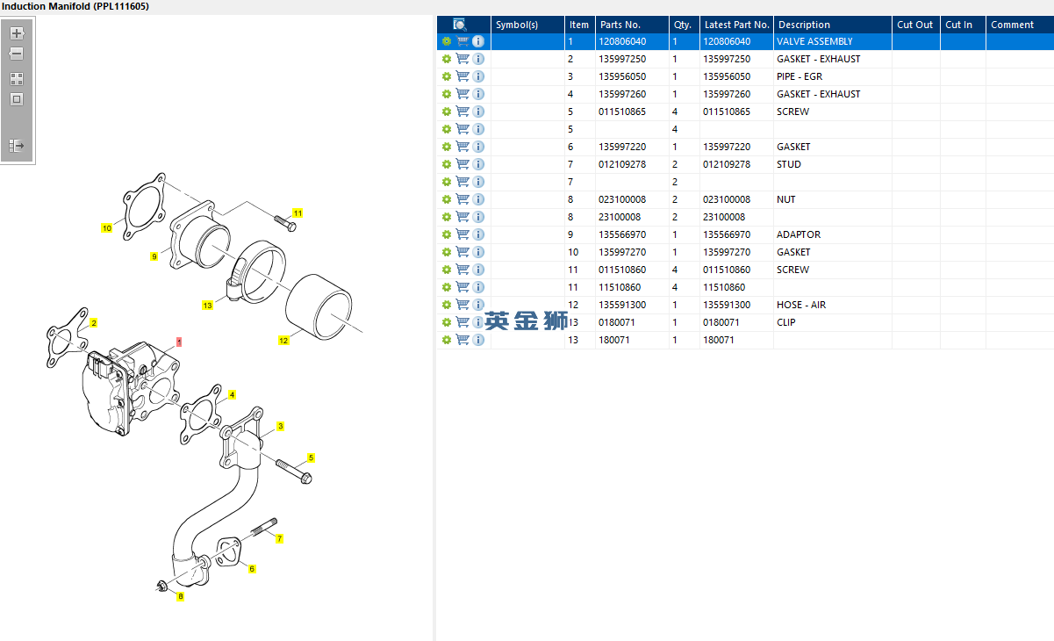Add STUD 012109278 to cart
Image resolution: width=1054 pixels, height=641 pixels.
tap(462, 164)
